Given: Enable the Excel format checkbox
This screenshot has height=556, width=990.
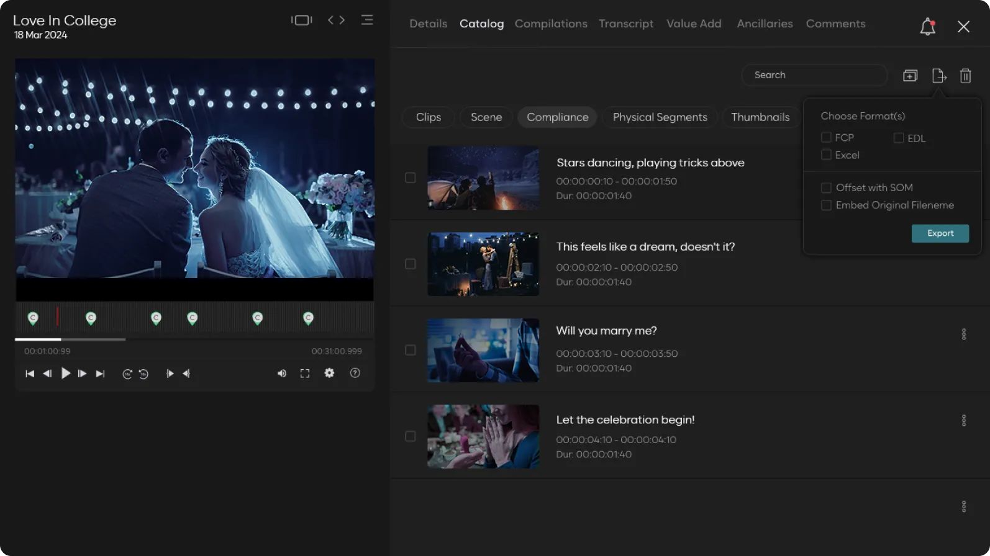Looking at the screenshot, I should tap(826, 155).
